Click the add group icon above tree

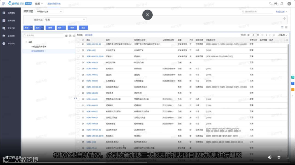tap(66, 35)
